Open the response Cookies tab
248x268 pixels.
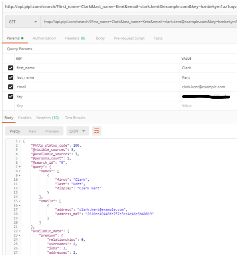click(x=25, y=118)
